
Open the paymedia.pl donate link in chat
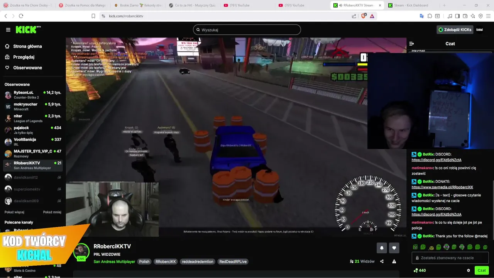[442, 187]
